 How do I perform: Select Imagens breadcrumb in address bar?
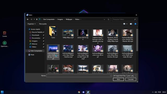click(x=60, y=19)
